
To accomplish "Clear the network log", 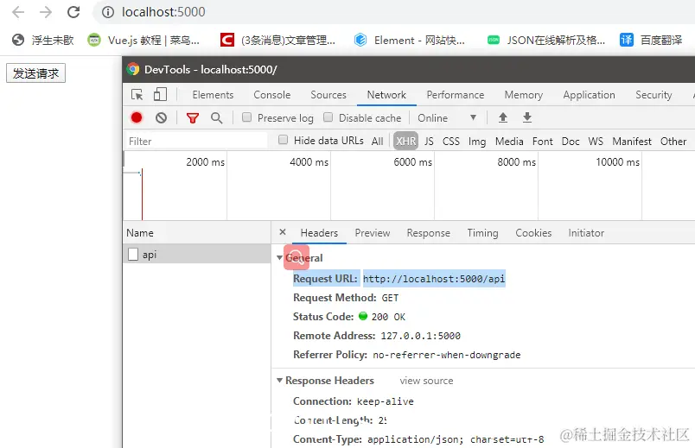I will coord(162,117).
